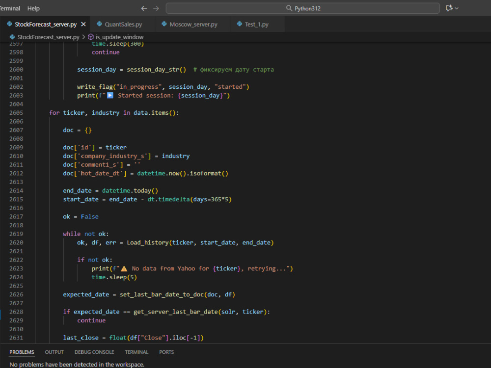The height and width of the screenshot is (368, 491).
Task: Click 'for ticker, industry in data.items():' line
Action: pyautogui.click(x=114, y=113)
